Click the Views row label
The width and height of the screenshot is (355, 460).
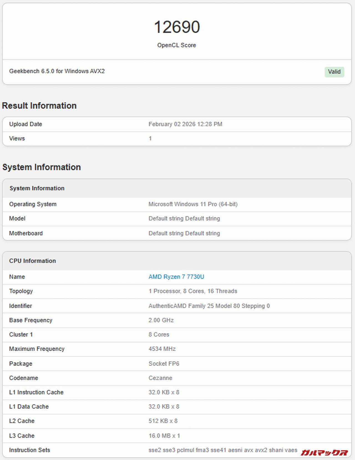coord(17,138)
